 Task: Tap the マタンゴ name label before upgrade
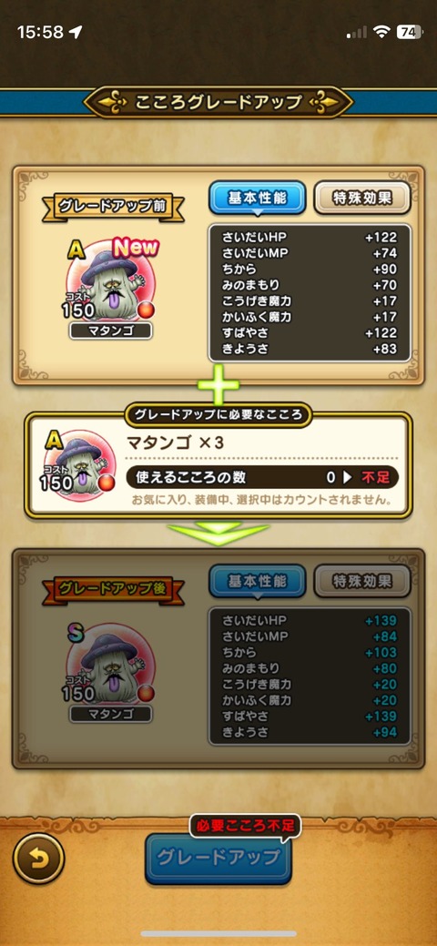point(110,331)
